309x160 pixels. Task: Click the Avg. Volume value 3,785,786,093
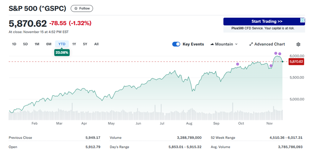coord(290,147)
